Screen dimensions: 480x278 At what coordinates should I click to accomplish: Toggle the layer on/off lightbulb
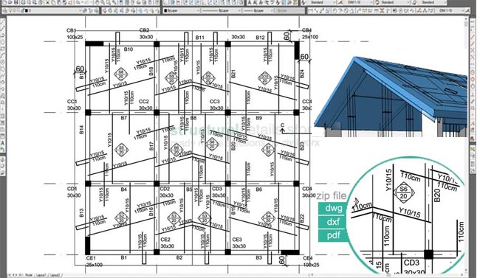coord(10,11)
